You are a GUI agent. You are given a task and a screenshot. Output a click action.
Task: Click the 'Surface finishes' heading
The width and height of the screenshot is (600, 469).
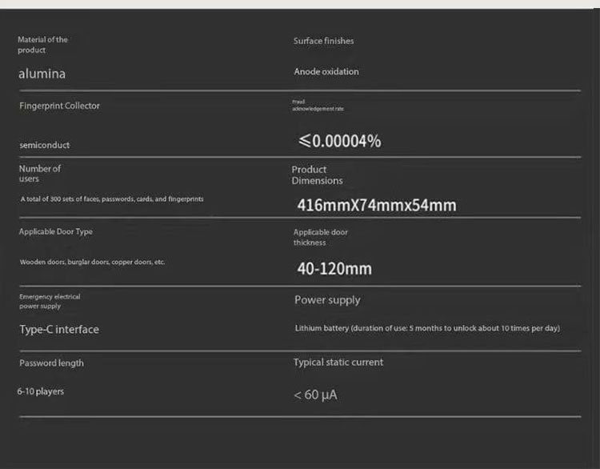[x=323, y=41]
